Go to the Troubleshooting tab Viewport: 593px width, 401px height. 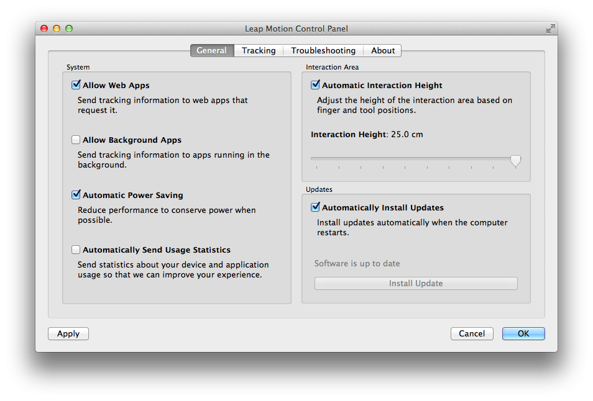tap(323, 51)
